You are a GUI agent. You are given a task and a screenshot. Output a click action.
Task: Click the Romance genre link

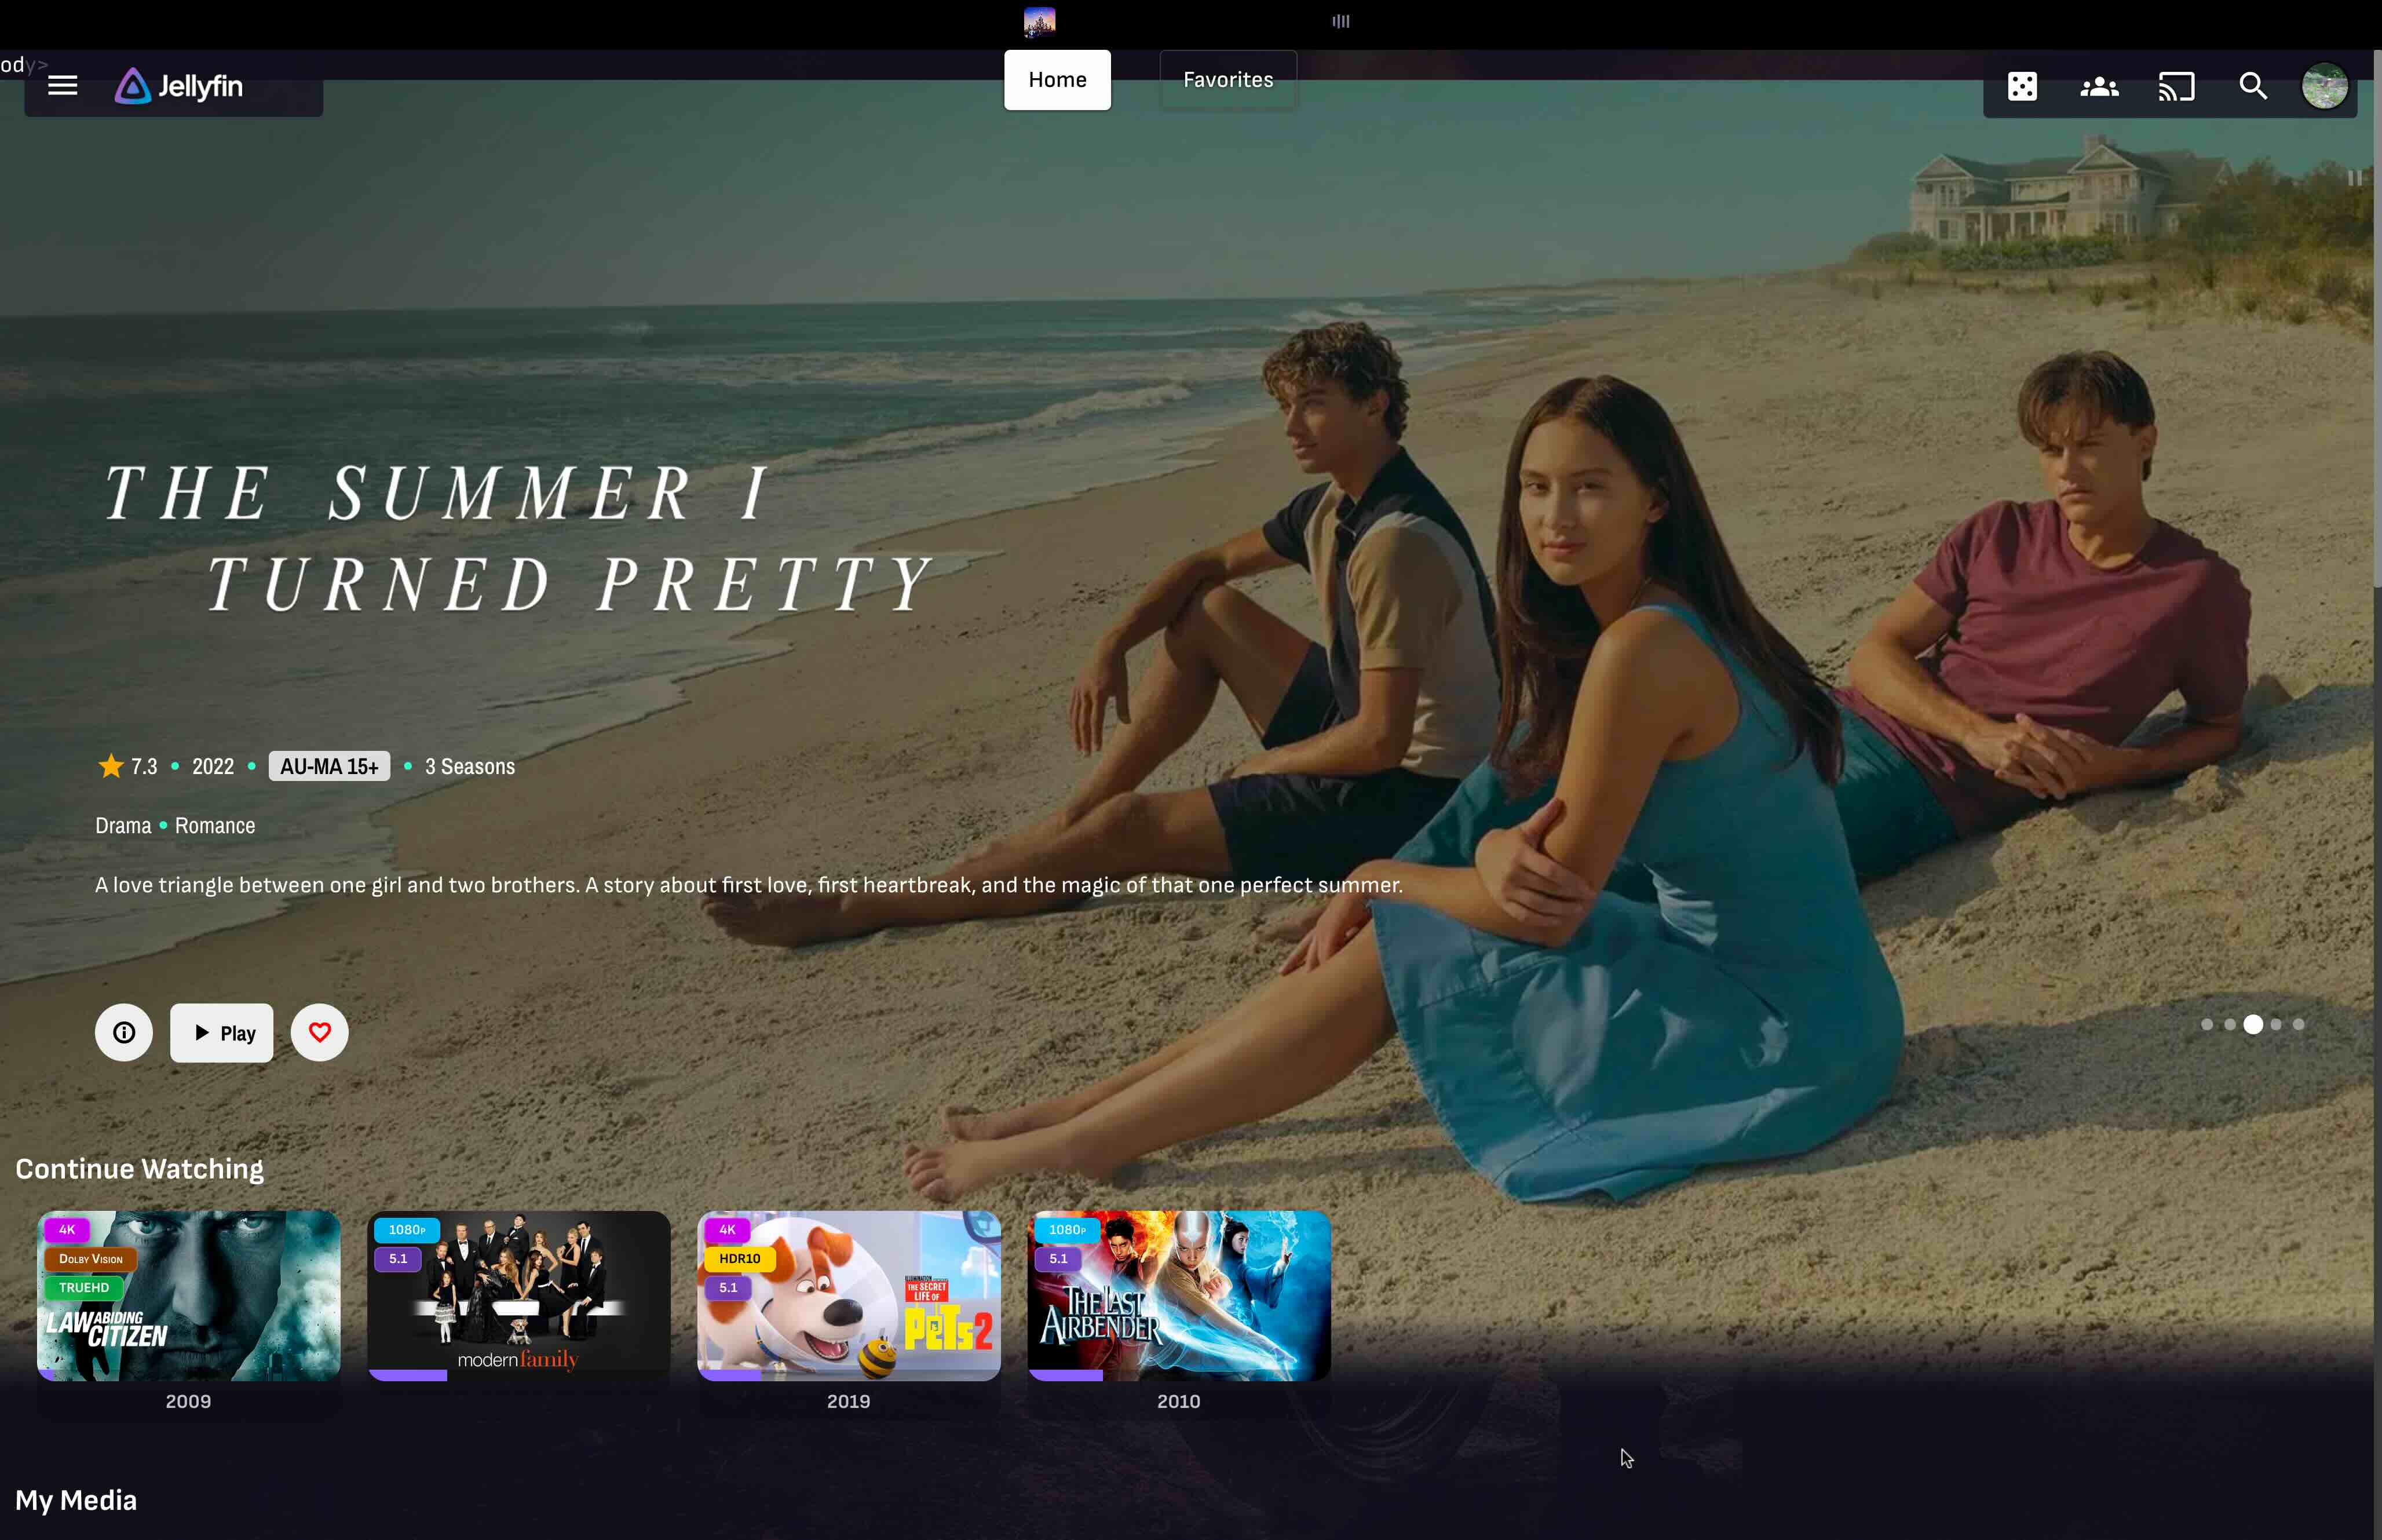pyautogui.click(x=215, y=826)
